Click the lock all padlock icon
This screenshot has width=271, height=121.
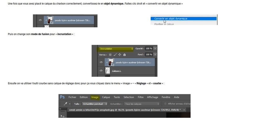tap(124, 54)
